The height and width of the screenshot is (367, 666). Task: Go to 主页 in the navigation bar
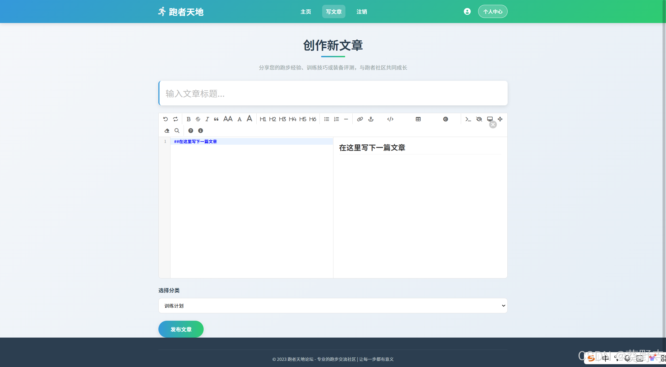click(306, 12)
